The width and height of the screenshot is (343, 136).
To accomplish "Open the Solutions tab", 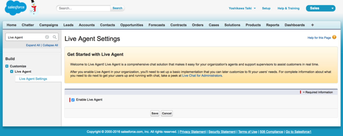I will pos(232,25).
